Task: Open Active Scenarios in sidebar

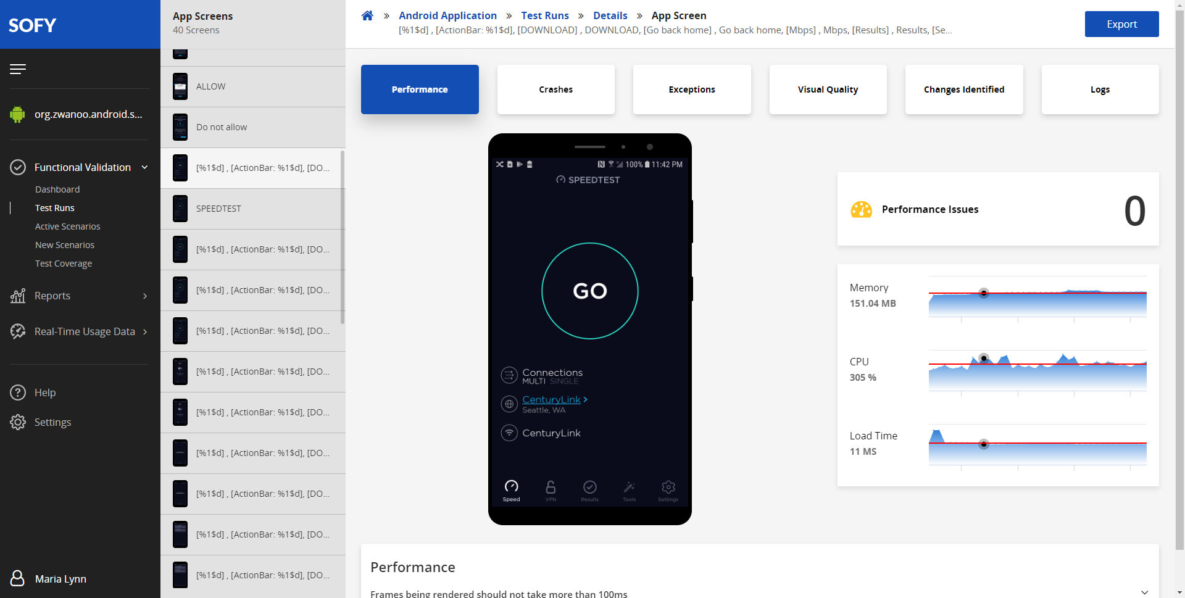Action: (x=67, y=226)
